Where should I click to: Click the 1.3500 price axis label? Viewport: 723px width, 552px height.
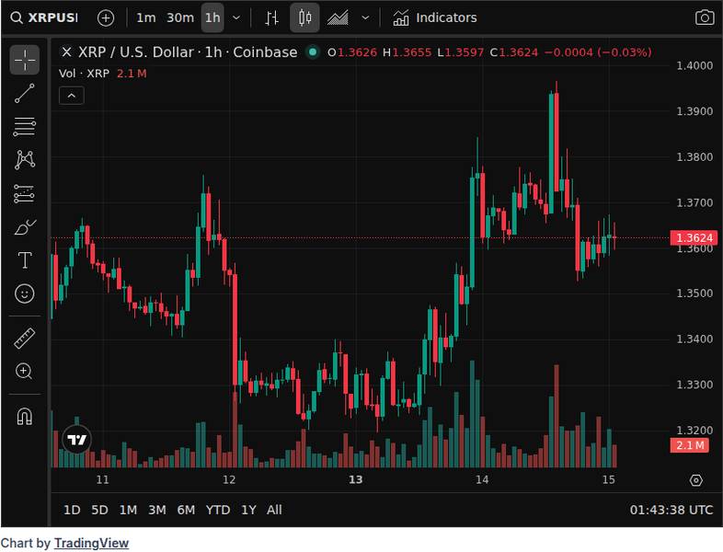point(694,293)
